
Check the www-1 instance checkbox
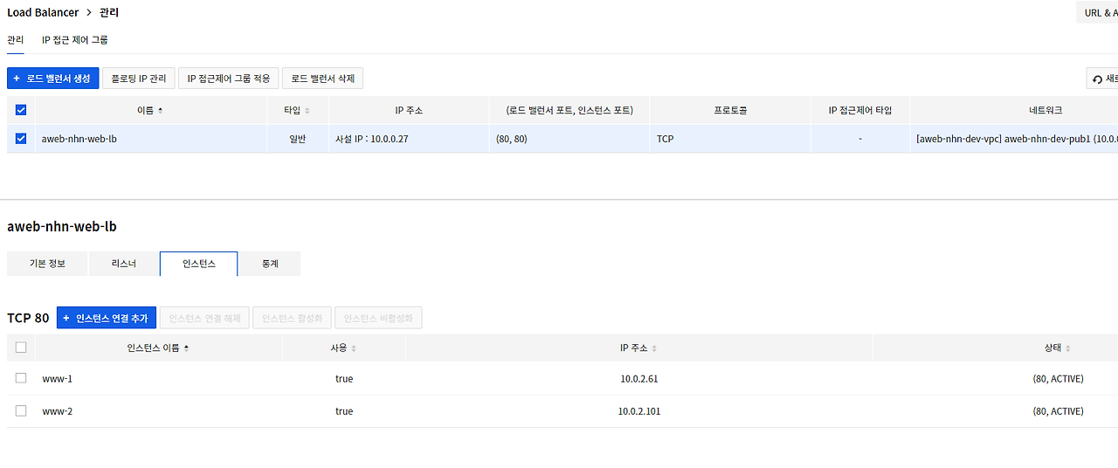(x=21, y=378)
